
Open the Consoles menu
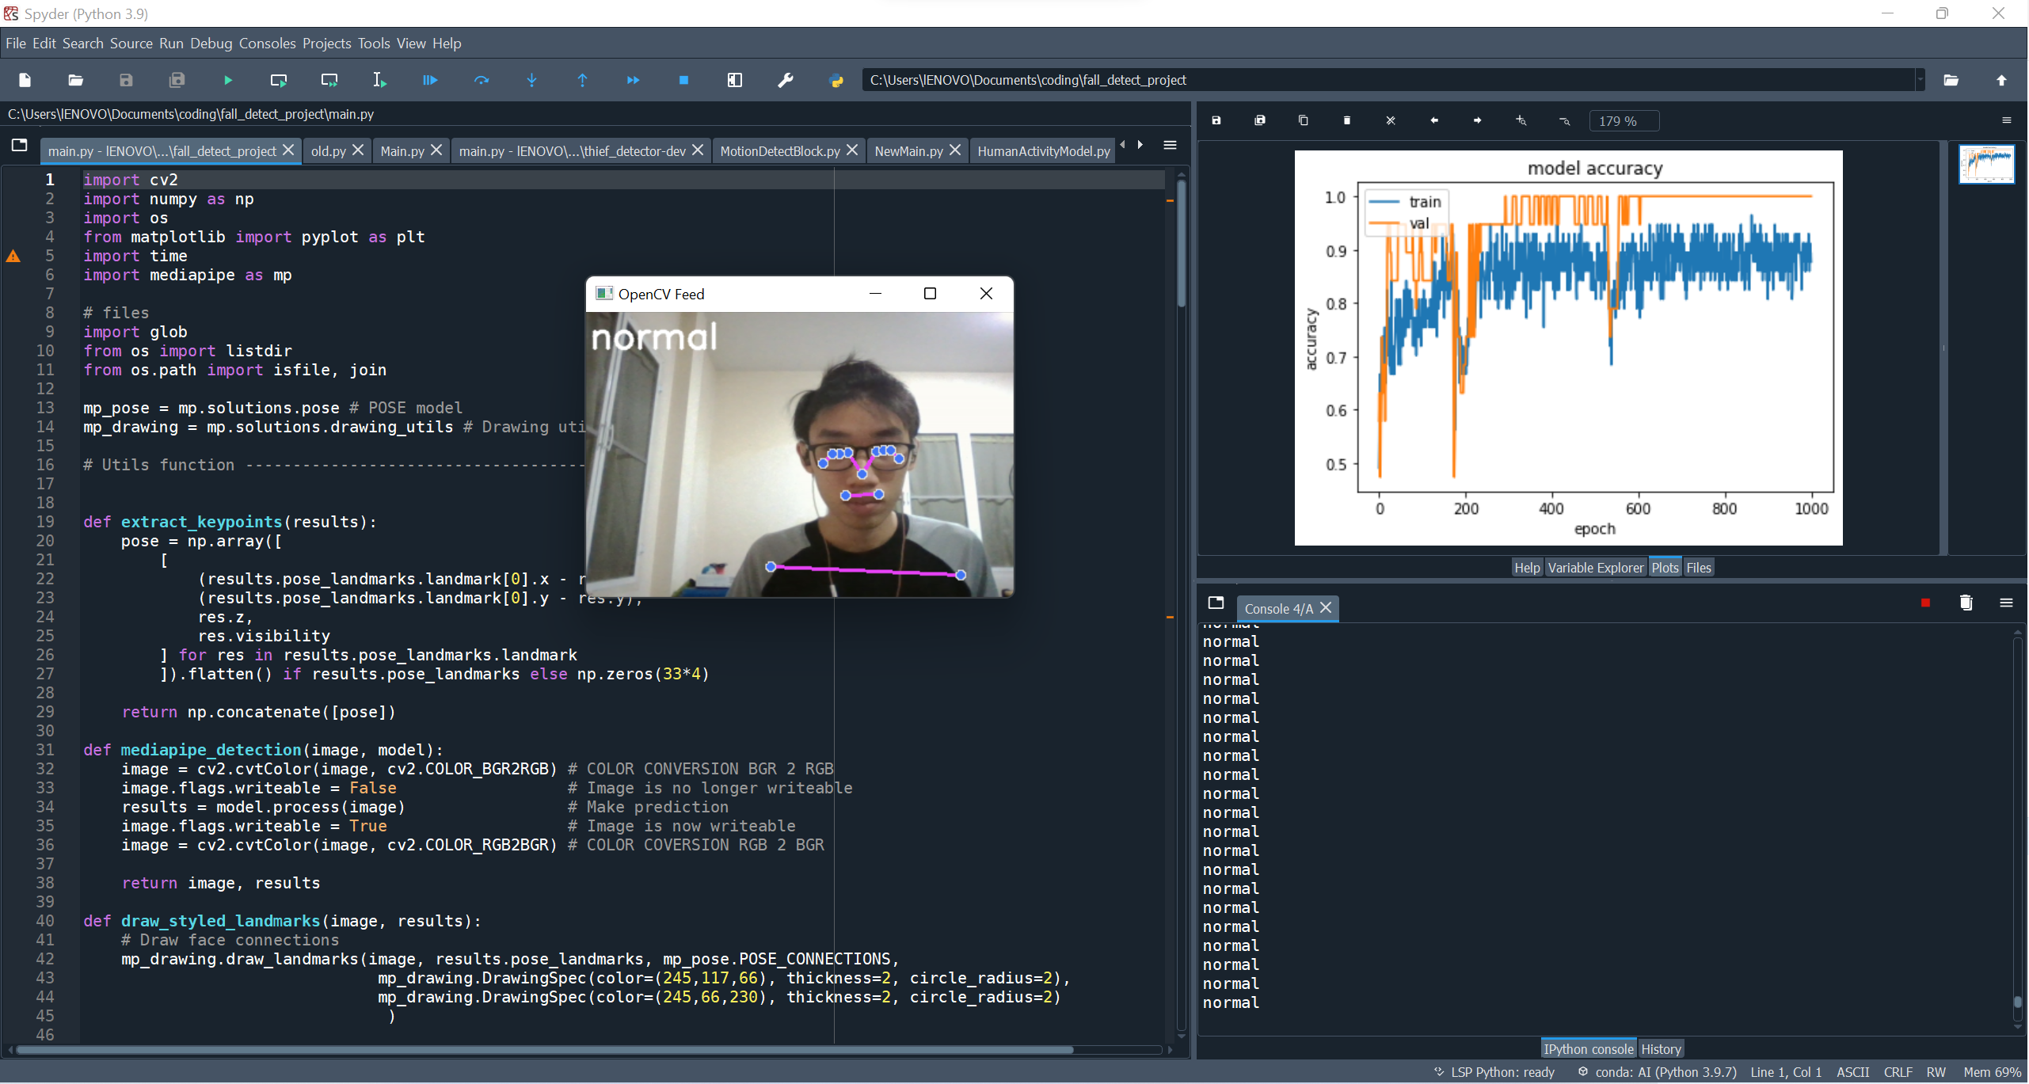(x=267, y=44)
